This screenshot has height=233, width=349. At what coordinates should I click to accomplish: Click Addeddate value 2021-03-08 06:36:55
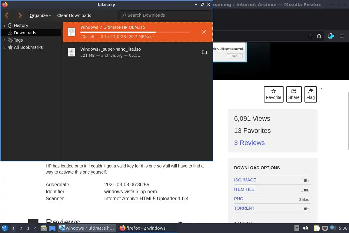point(127,185)
